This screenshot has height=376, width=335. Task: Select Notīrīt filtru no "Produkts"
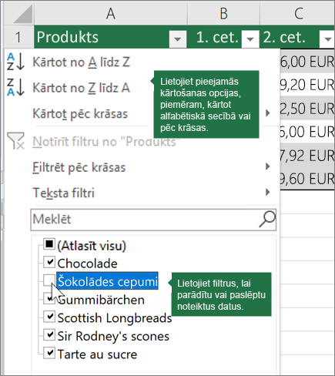point(106,142)
